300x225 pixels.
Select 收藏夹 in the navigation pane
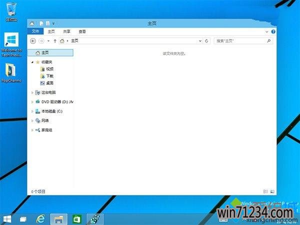pyautogui.click(x=46, y=62)
